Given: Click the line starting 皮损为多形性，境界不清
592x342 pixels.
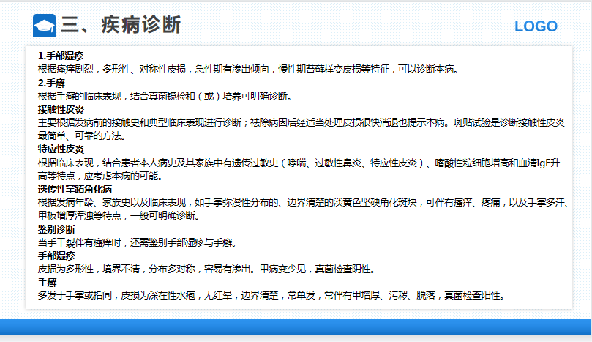Looking at the screenshot, I should point(206,269).
